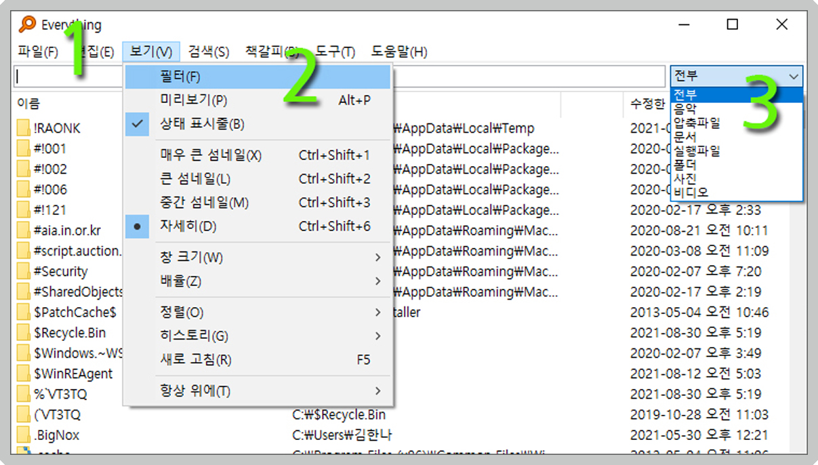Click the folder icon beside #!006

point(24,189)
